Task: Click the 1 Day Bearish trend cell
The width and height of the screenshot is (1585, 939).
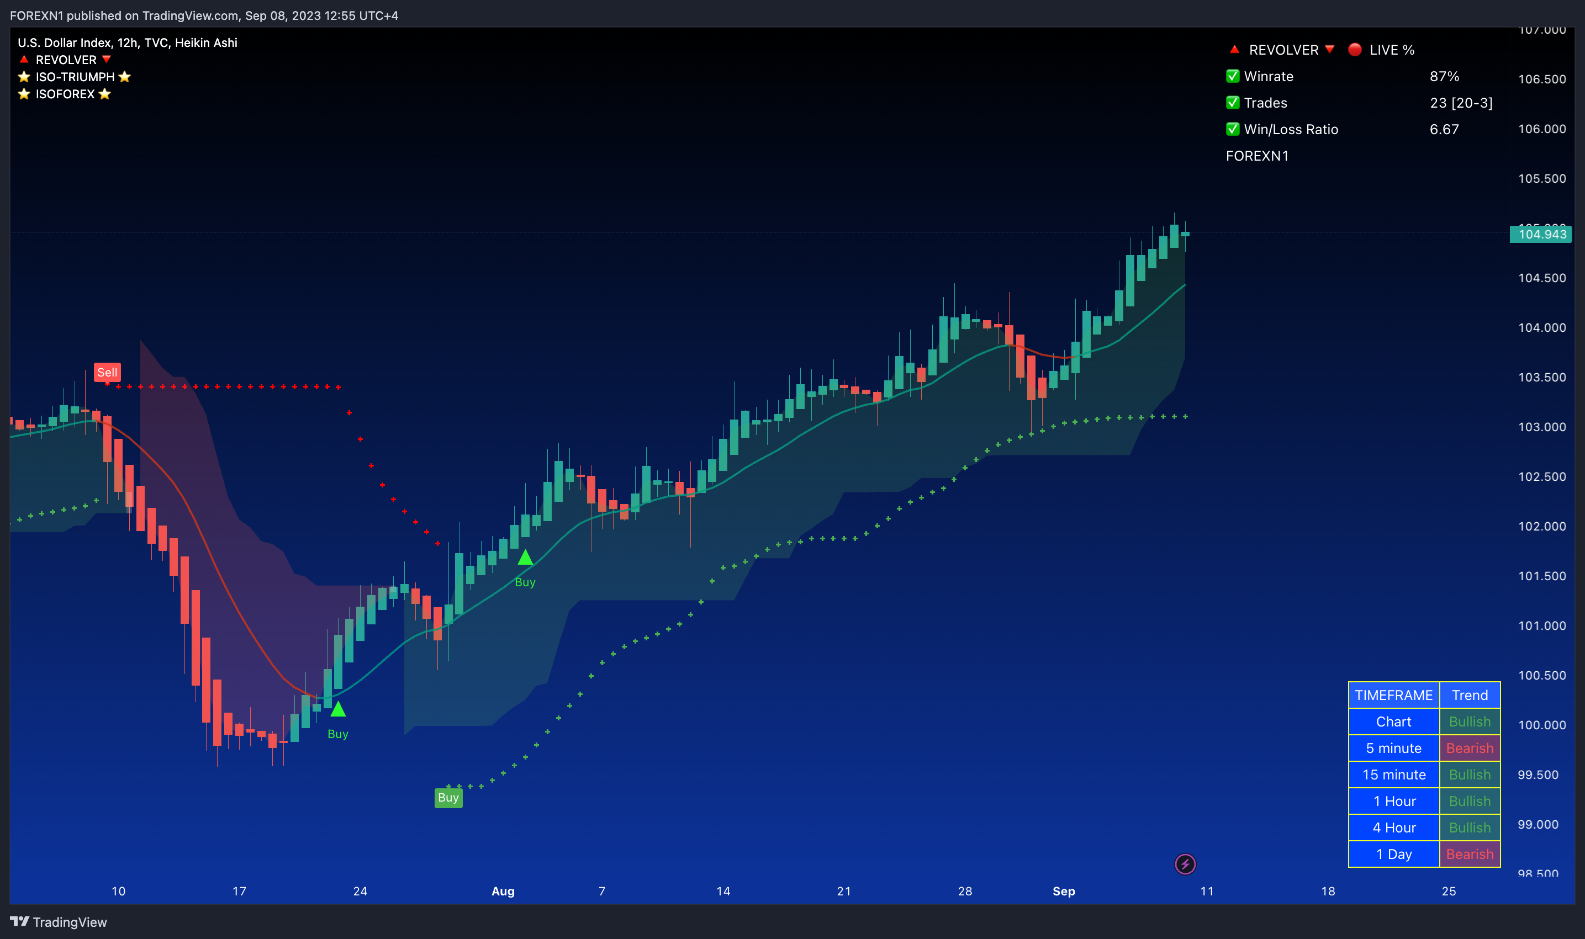Action: (x=1470, y=854)
